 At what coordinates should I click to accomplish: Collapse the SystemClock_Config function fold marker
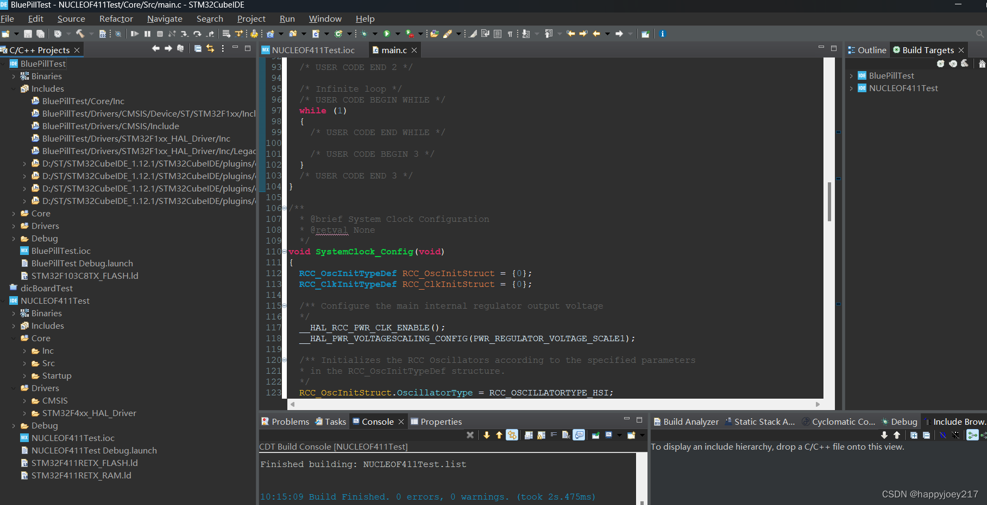coord(285,252)
